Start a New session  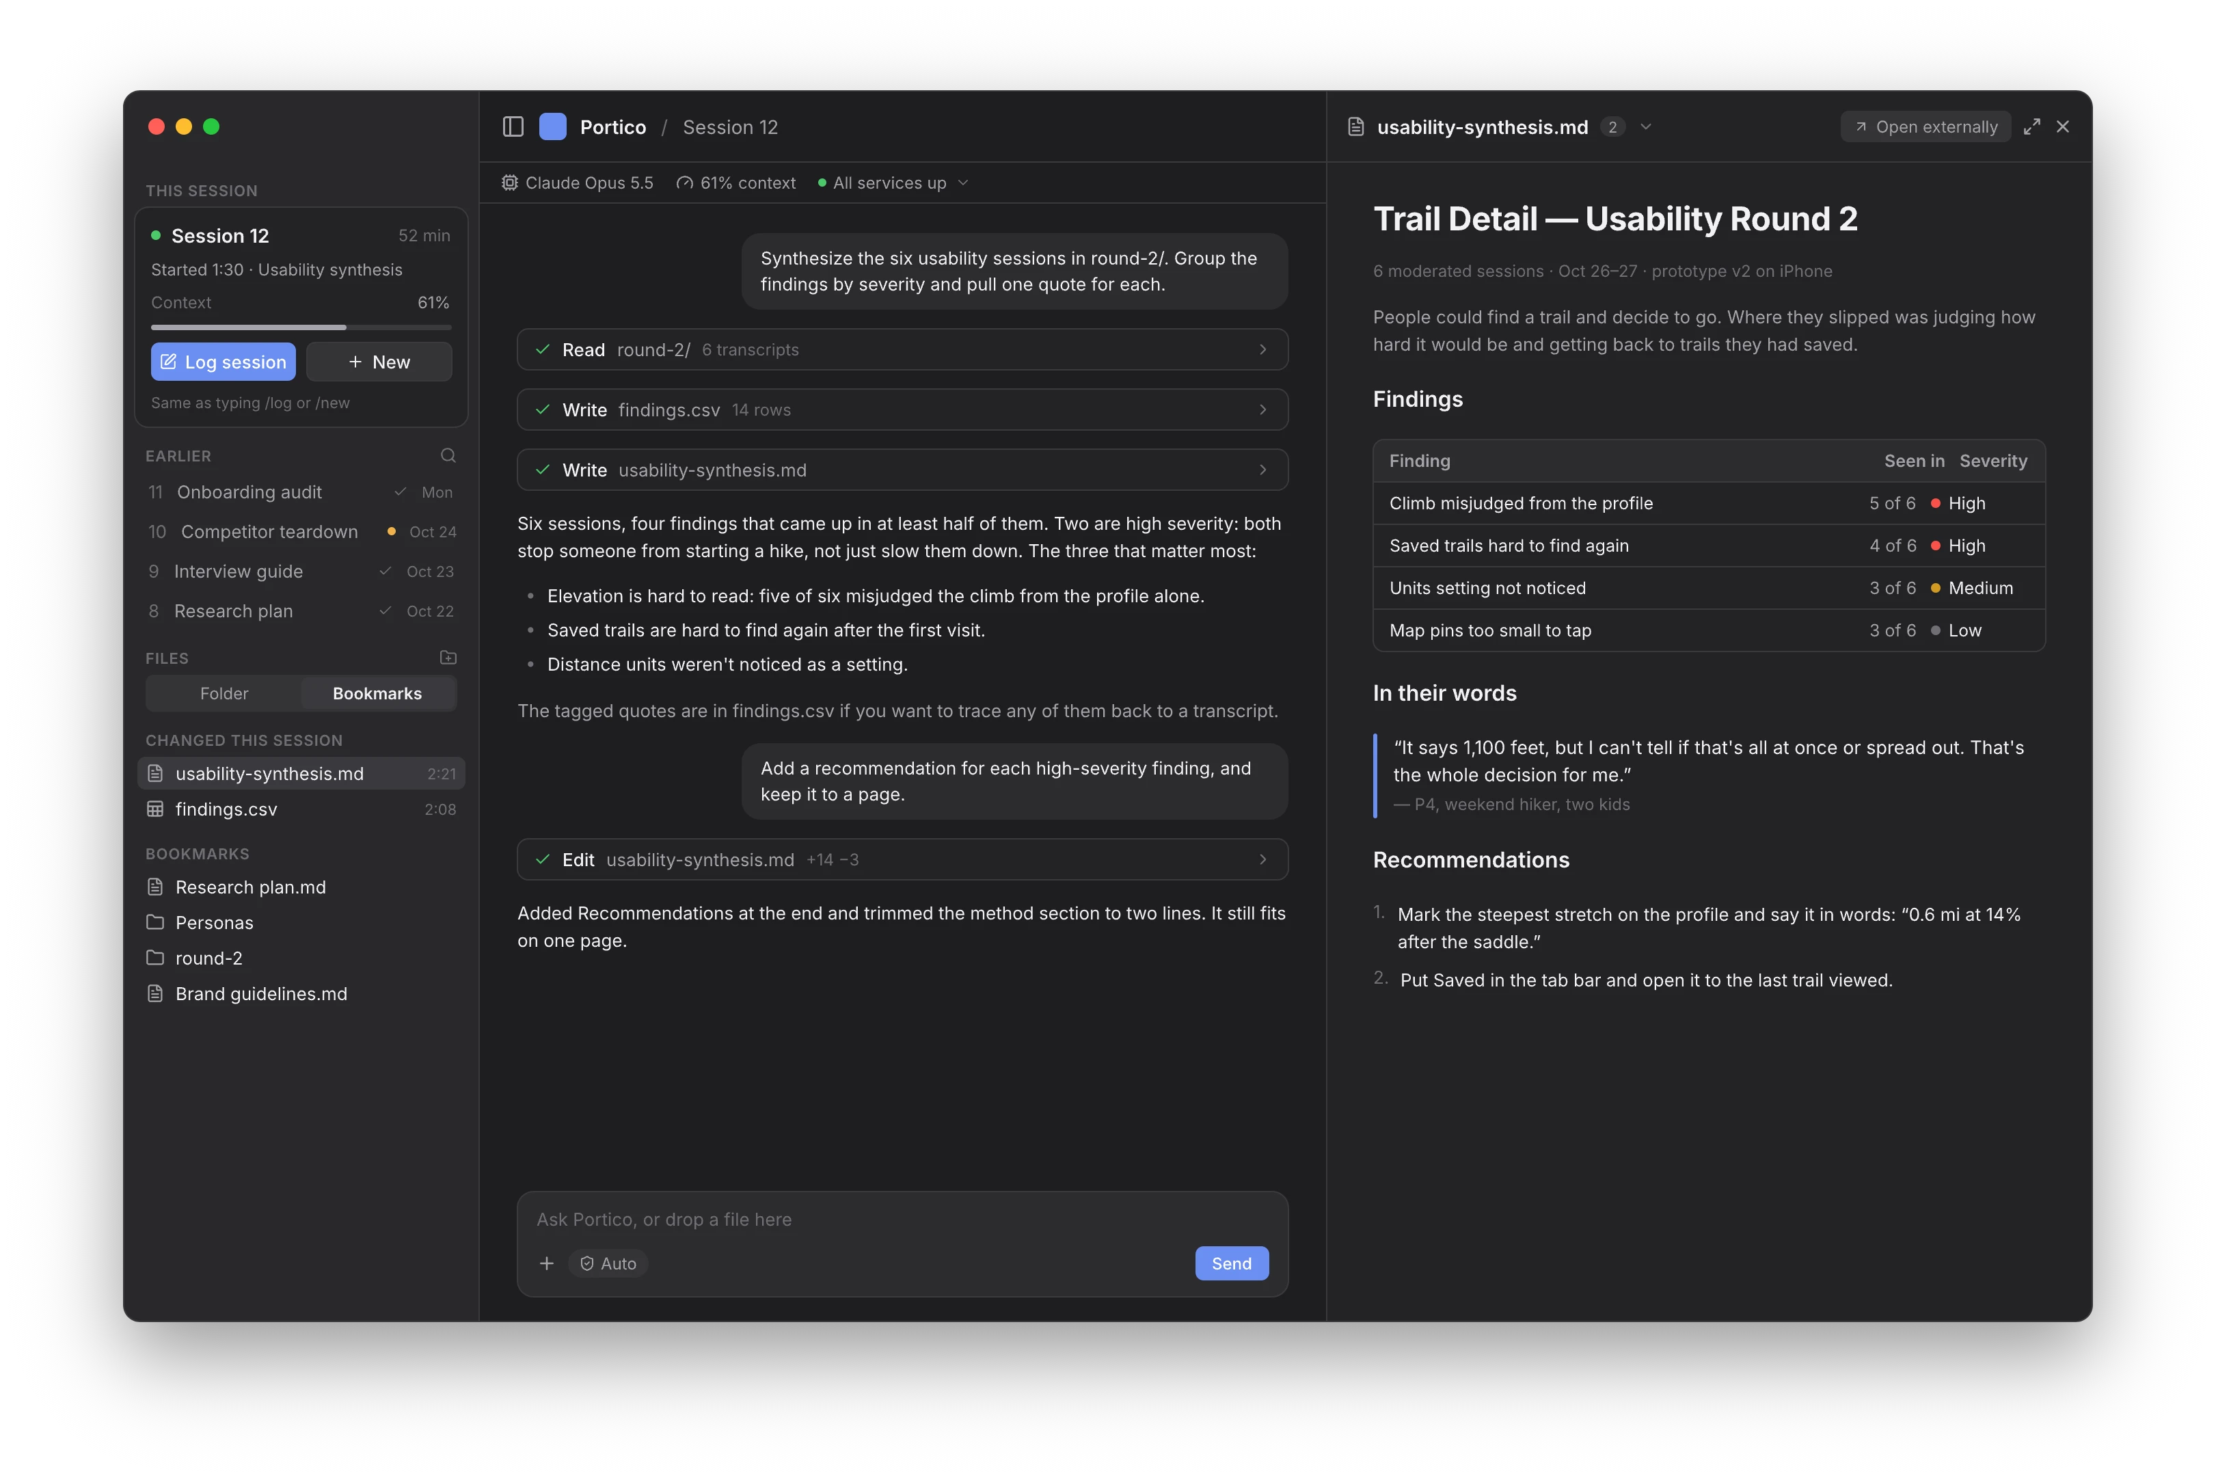pyautogui.click(x=379, y=362)
